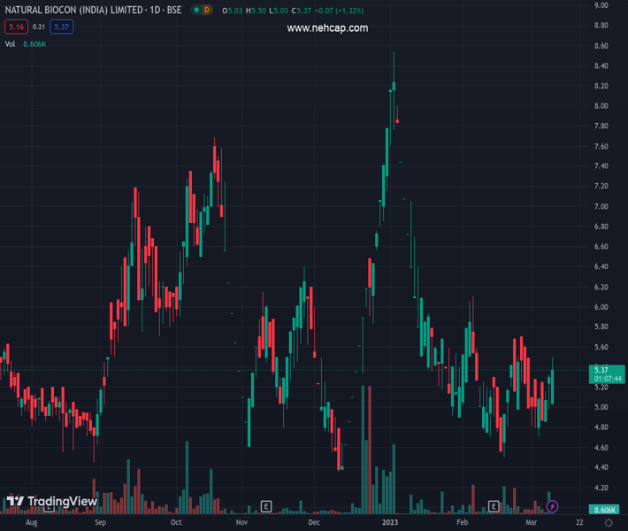Click the Dec label on time axis
The image size is (628, 531).
(314, 523)
